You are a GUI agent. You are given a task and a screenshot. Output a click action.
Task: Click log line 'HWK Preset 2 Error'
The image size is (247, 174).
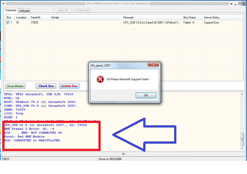[29, 129]
